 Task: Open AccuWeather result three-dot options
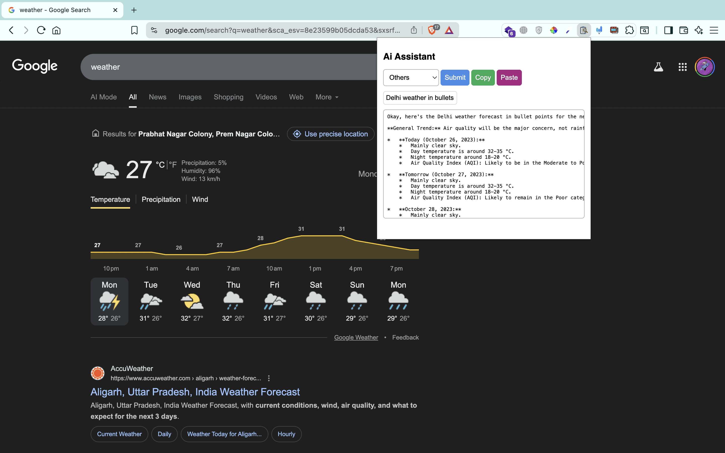[x=269, y=378]
